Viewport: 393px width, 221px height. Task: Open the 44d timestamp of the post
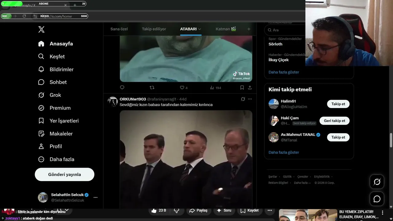tap(183, 99)
